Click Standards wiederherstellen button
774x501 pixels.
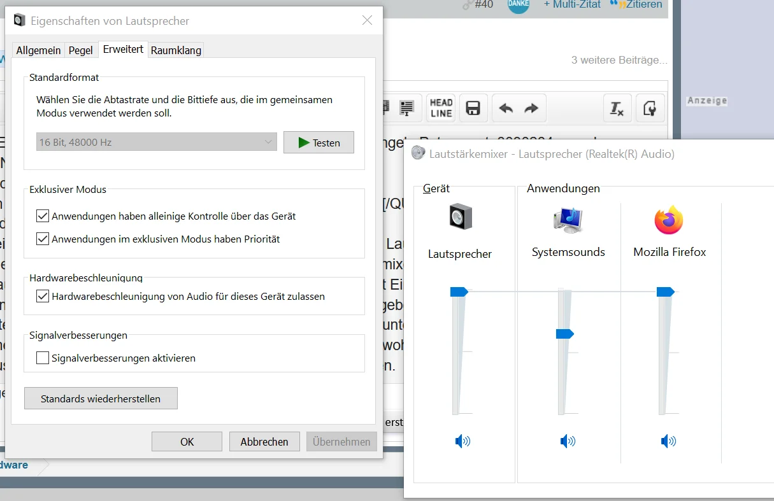(101, 399)
